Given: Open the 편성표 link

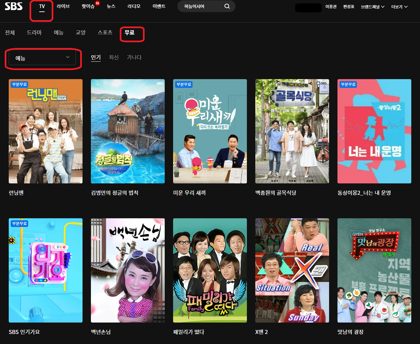Looking at the screenshot, I should click(349, 7).
